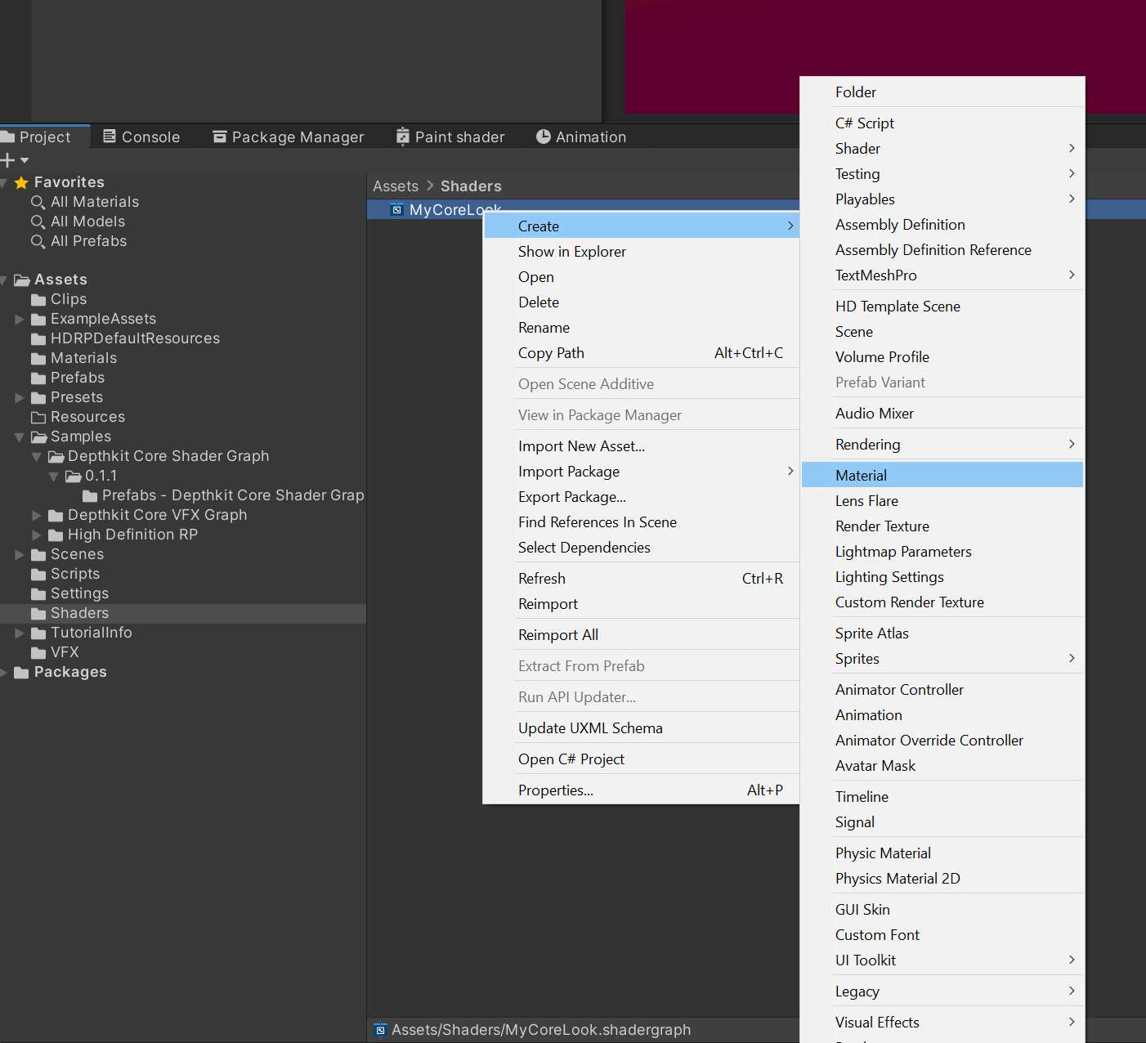Click the Animation clock tab icon

544,137
